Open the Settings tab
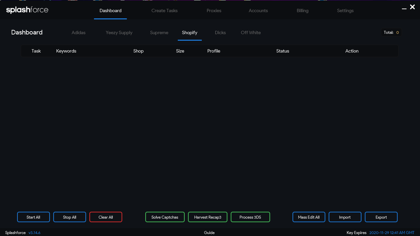This screenshot has height=236, width=420. click(x=345, y=11)
